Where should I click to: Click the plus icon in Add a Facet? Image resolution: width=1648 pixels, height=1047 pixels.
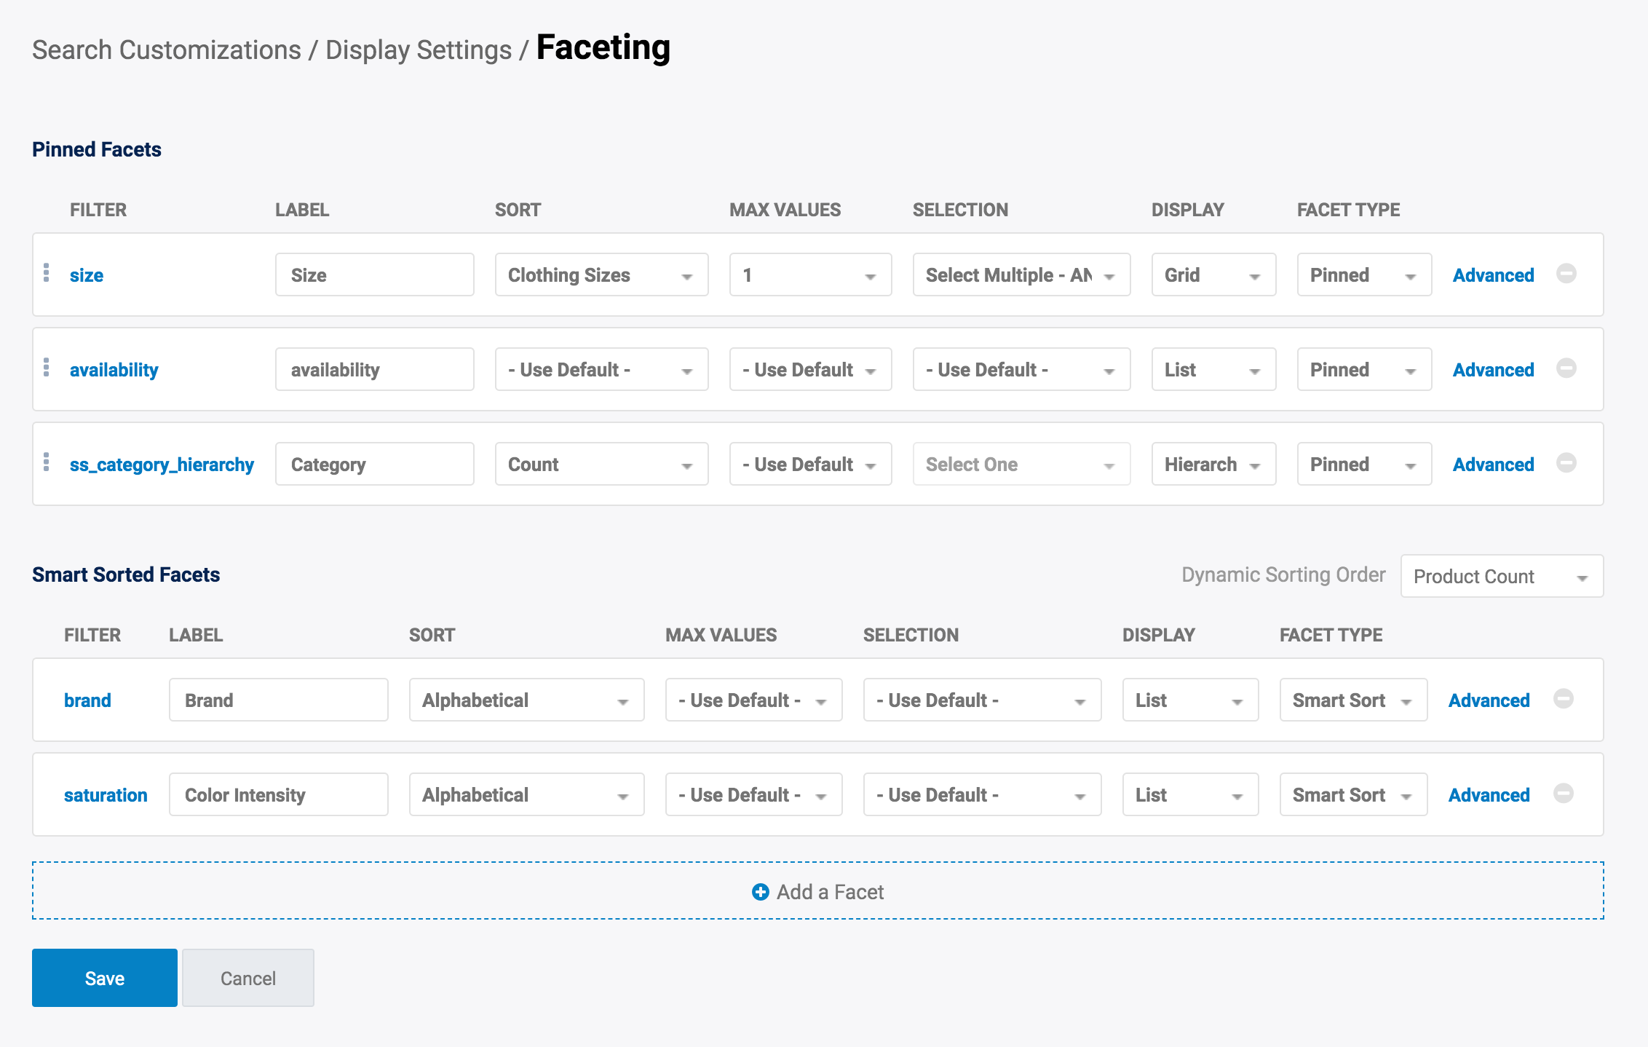point(760,892)
